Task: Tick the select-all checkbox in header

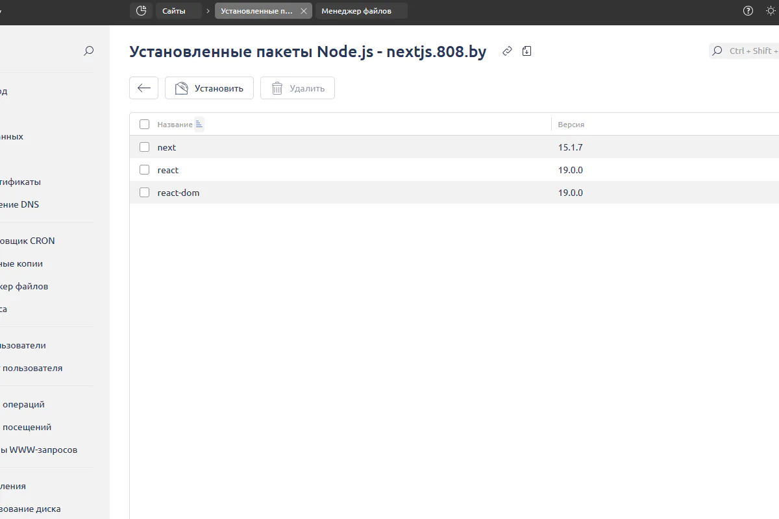Action: coord(144,124)
